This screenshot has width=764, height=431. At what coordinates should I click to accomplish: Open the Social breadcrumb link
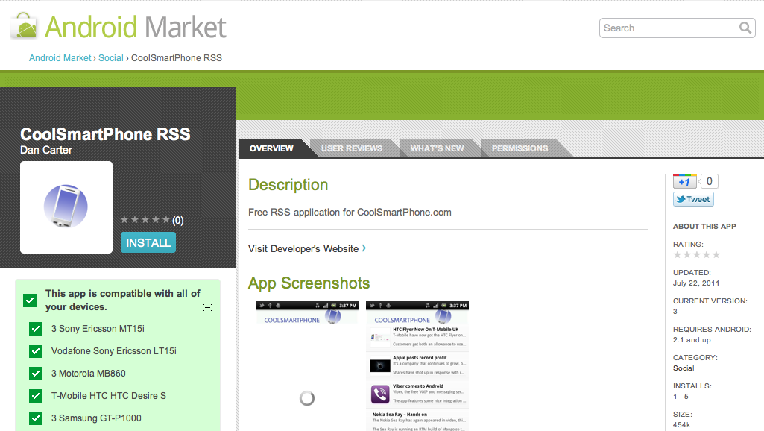tap(111, 58)
